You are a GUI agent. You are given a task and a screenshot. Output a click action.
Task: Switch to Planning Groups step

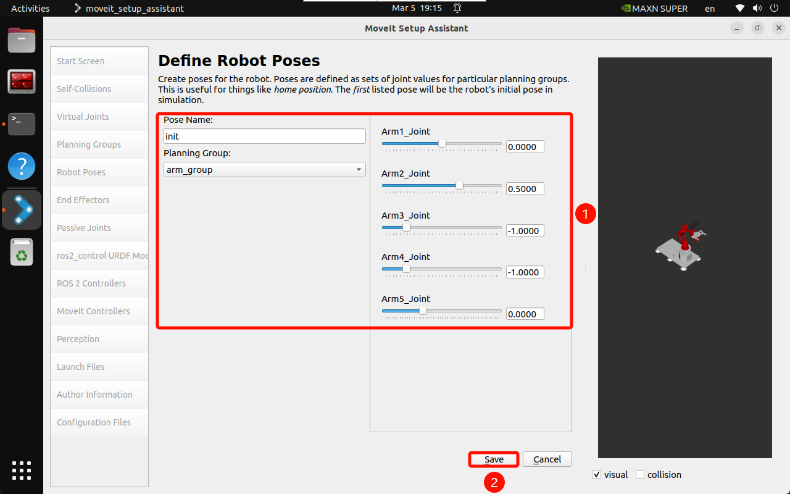coord(99,144)
